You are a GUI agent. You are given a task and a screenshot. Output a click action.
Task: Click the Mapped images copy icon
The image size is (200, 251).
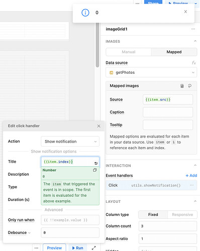pos(182,86)
